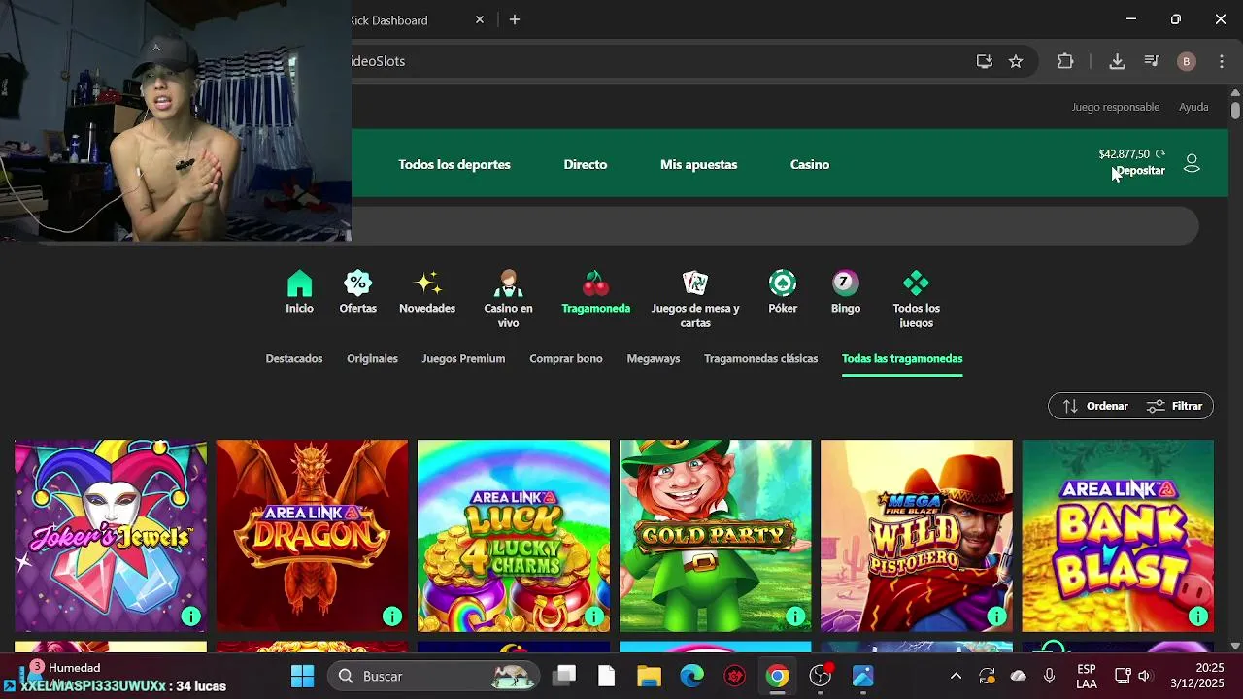Open the Bingo ball icon
The image size is (1243, 699).
click(845, 283)
